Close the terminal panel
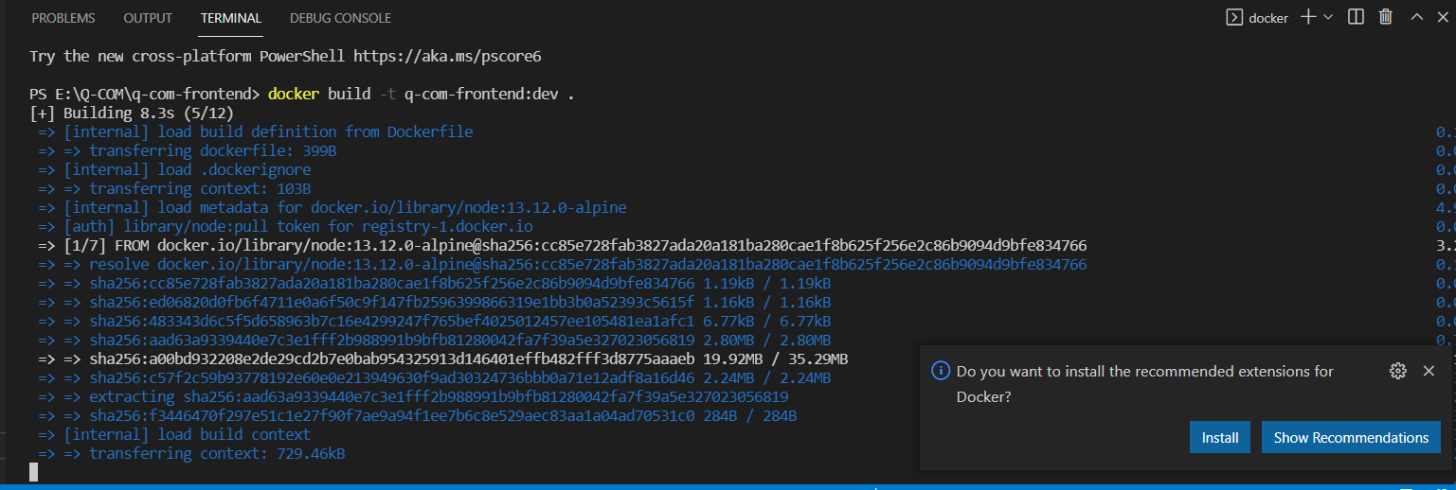Image resolution: width=1456 pixels, height=490 pixels. (x=1442, y=17)
